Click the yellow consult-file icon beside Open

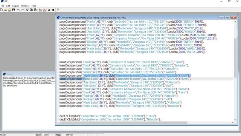[9, 10]
